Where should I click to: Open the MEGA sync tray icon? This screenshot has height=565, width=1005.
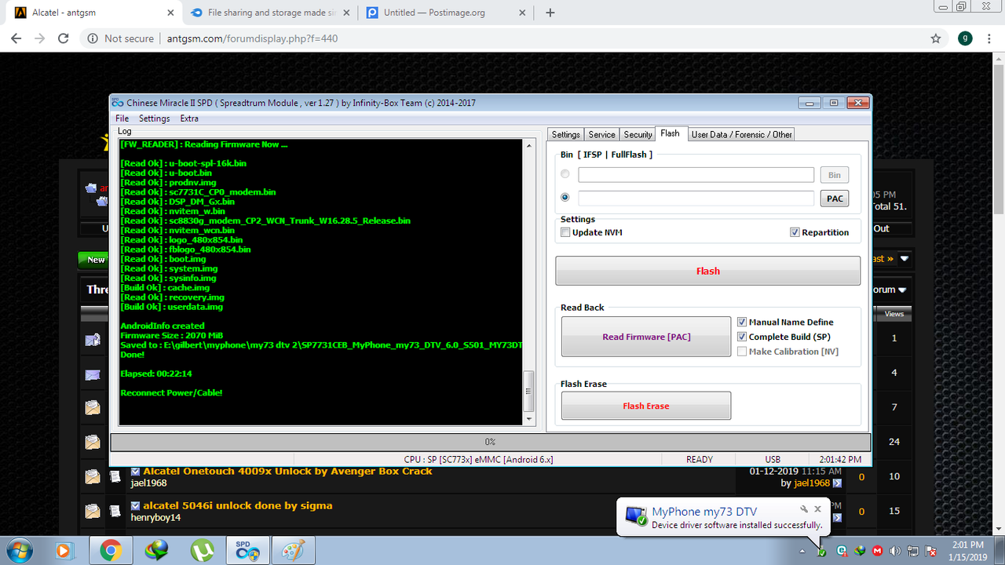click(x=877, y=551)
